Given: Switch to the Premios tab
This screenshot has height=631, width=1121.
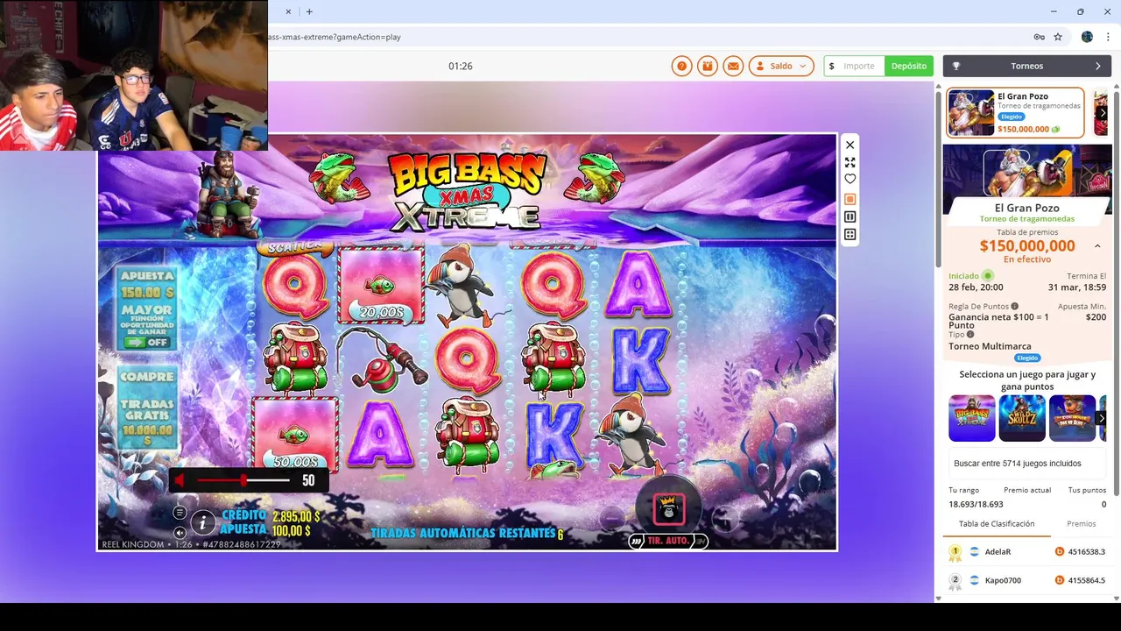Looking at the screenshot, I should click(1081, 523).
